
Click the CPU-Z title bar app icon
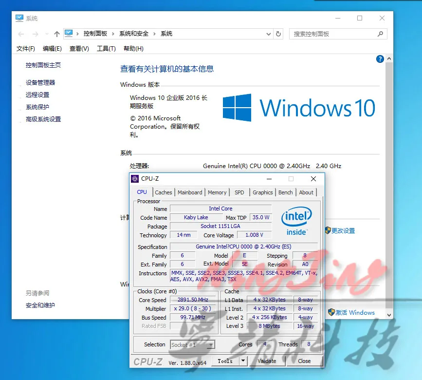point(134,179)
